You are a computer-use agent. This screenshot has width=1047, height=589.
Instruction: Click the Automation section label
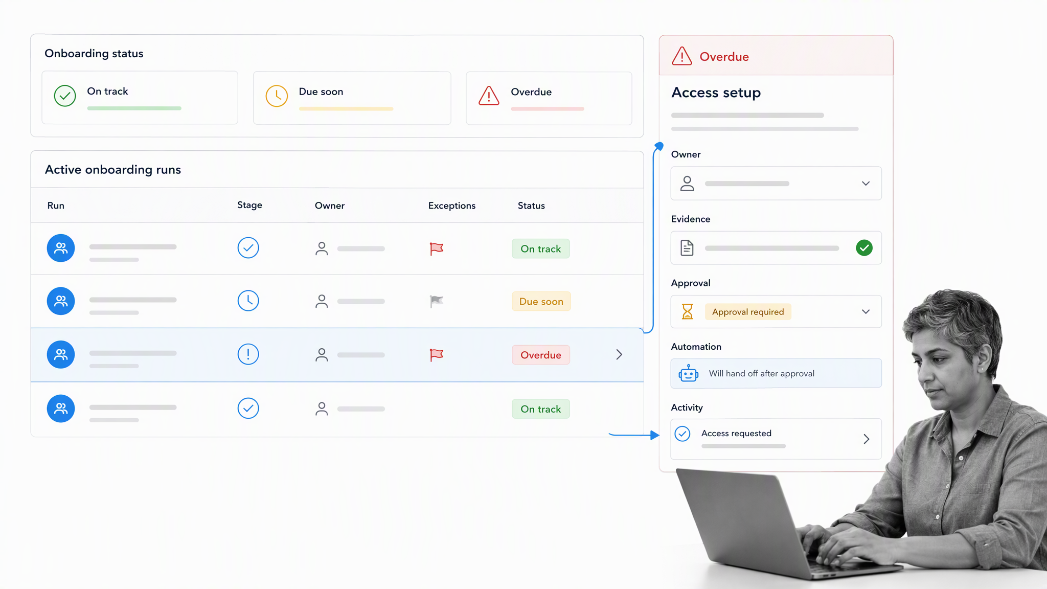click(696, 347)
